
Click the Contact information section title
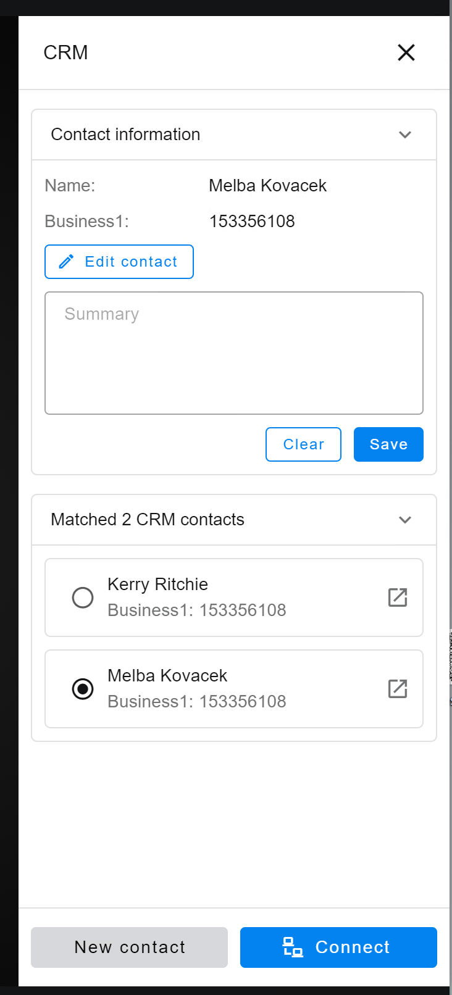[125, 135]
